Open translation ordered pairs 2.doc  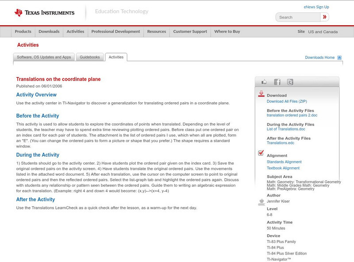click(x=292, y=115)
